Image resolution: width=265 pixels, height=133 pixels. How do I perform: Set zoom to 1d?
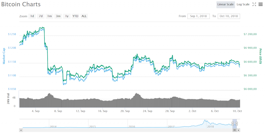pyautogui.click(x=32, y=16)
